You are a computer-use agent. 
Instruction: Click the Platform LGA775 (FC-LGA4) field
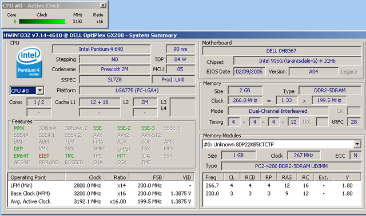pos(137,91)
